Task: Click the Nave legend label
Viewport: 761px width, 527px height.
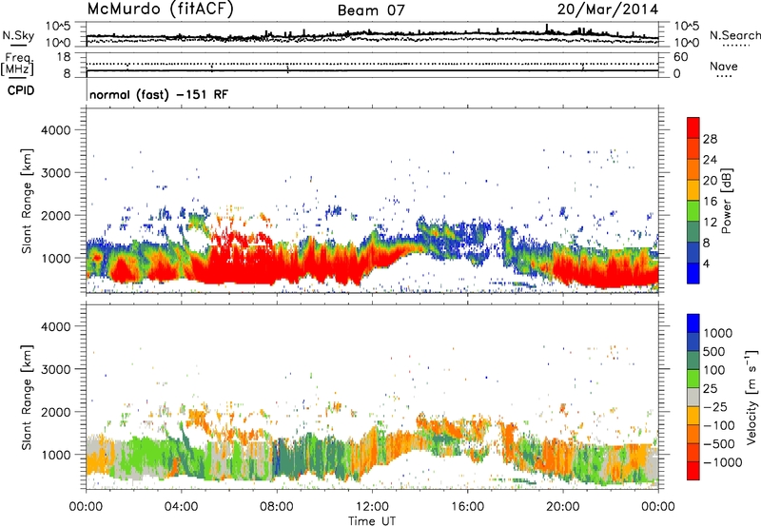Action: pyautogui.click(x=724, y=66)
